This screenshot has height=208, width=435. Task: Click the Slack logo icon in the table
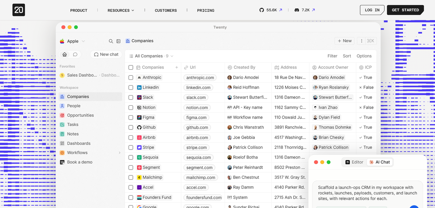(x=139, y=97)
